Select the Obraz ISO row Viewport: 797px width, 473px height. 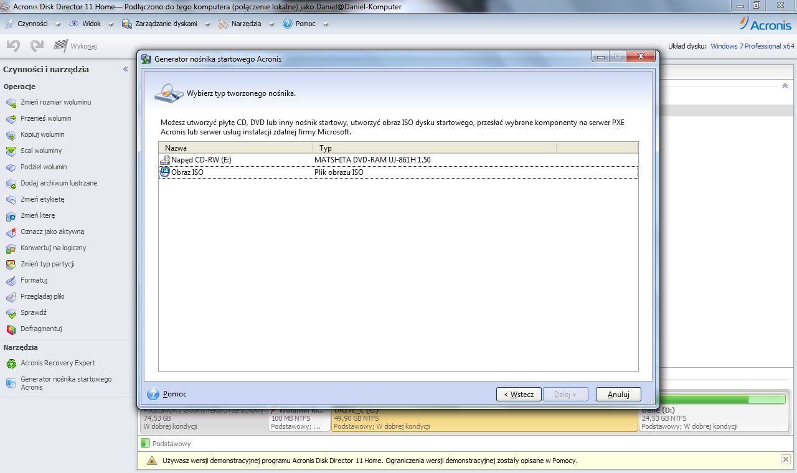(398, 172)
